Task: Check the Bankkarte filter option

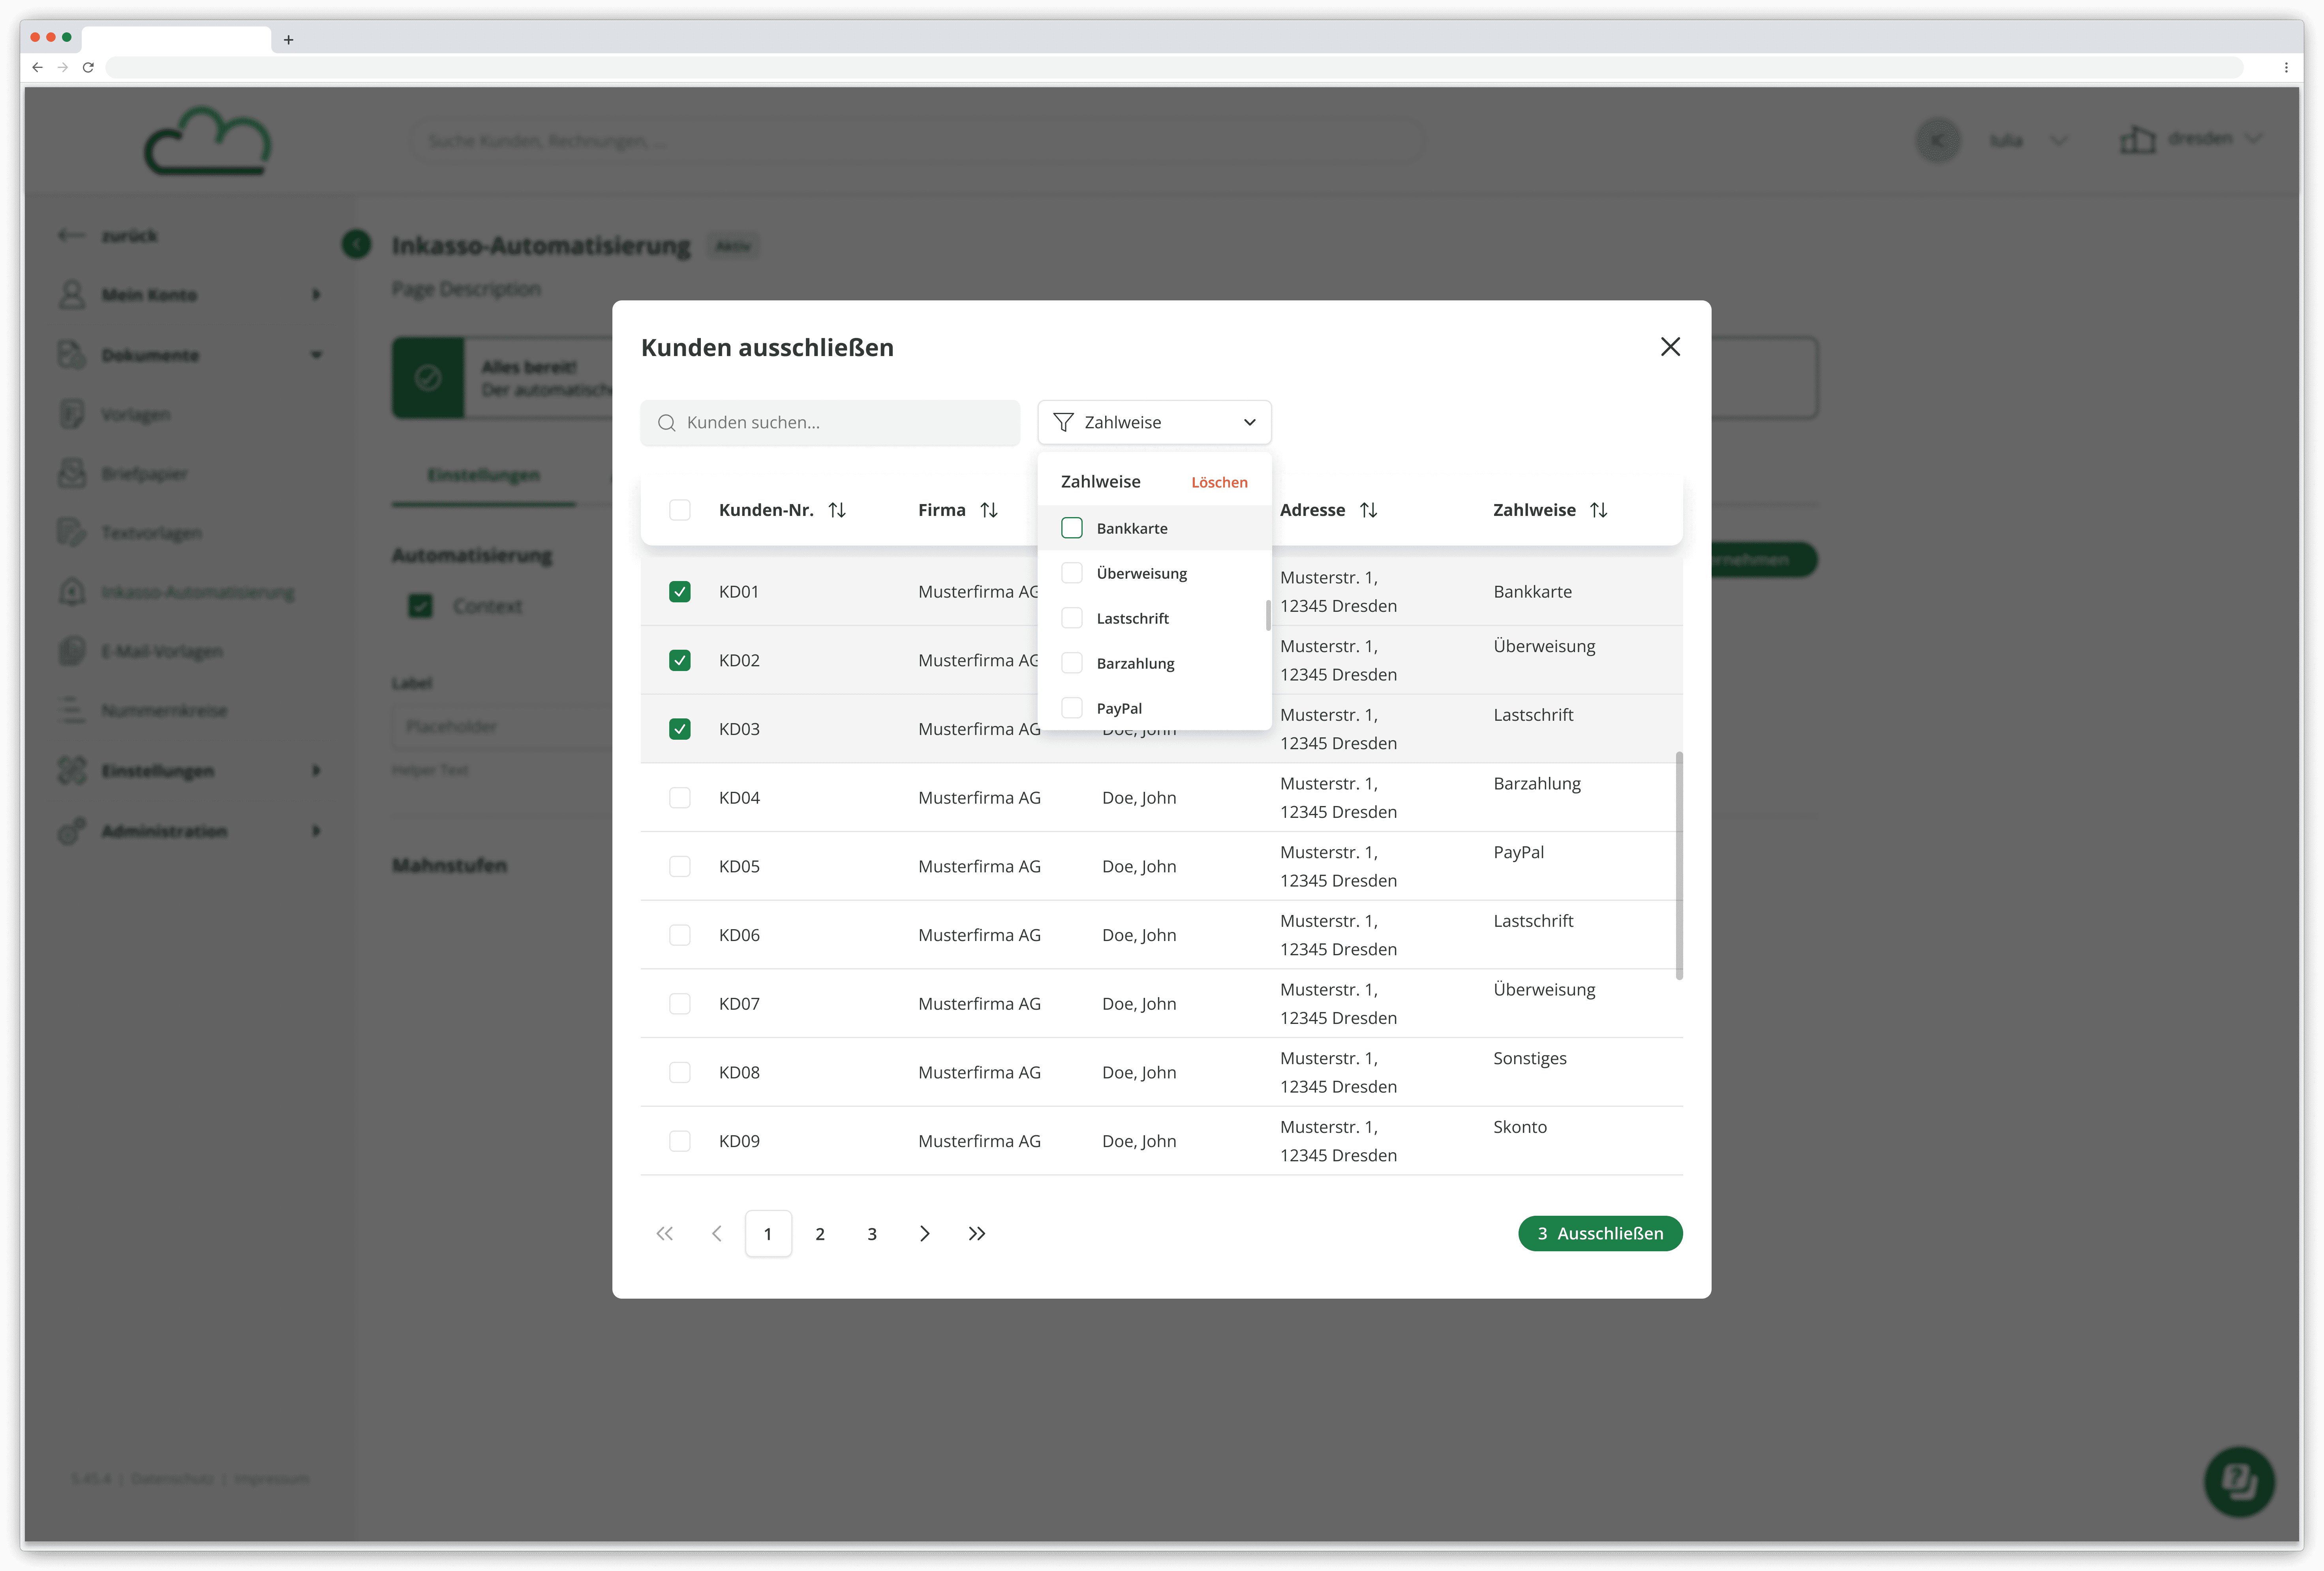Action: (1071, 528)
